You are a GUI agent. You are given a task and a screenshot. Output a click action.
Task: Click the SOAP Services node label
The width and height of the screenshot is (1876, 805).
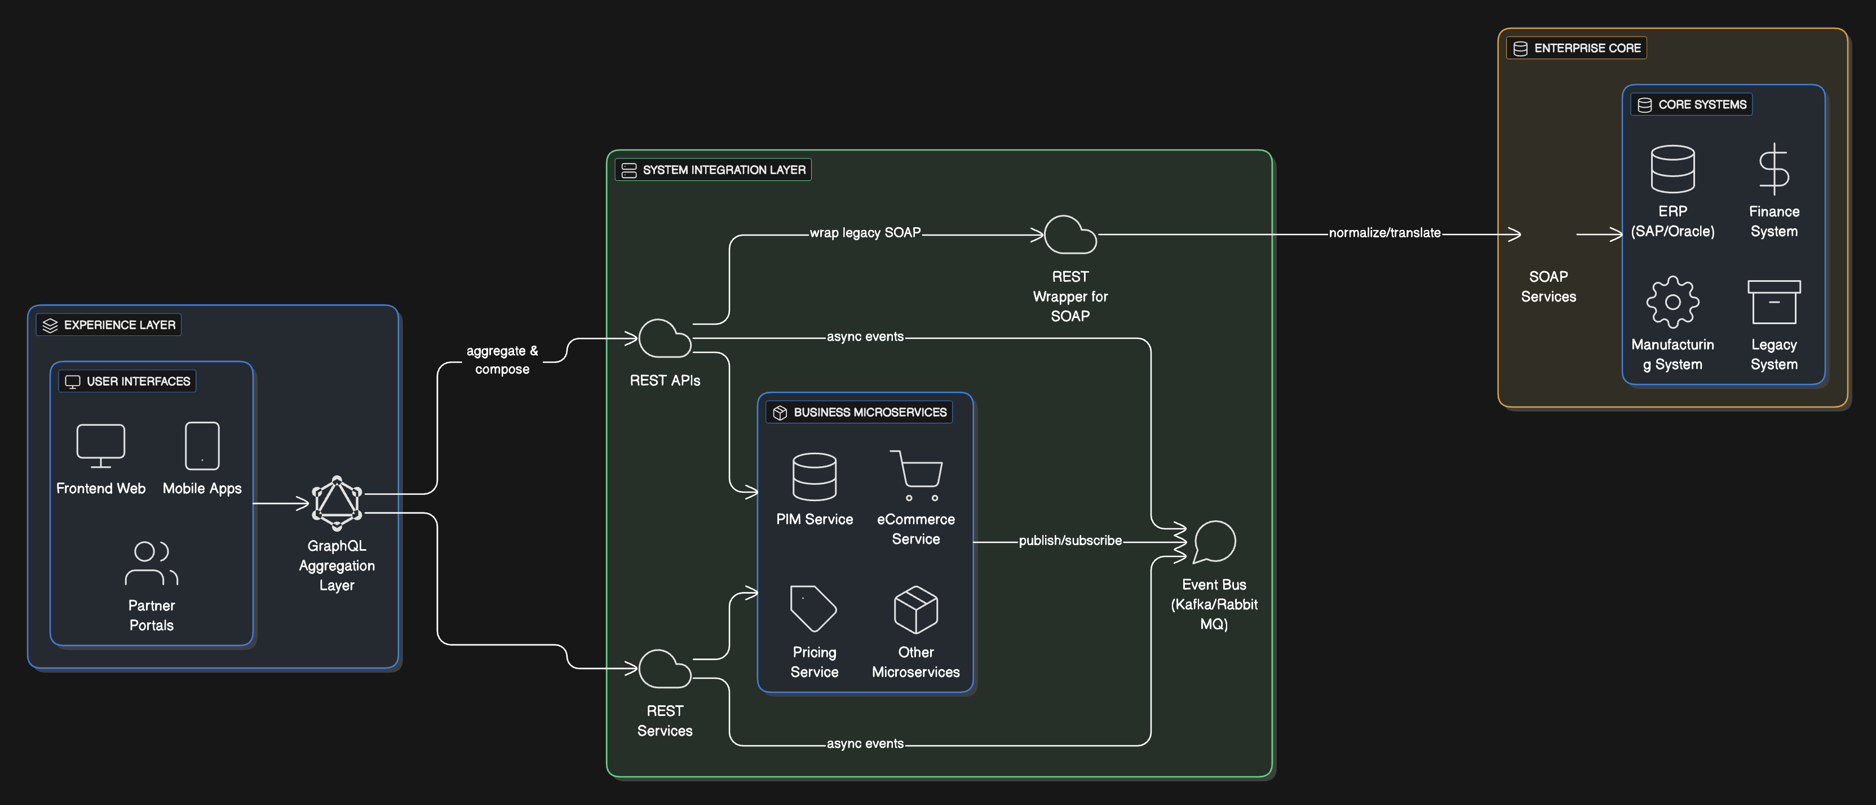coord(1548,287)
